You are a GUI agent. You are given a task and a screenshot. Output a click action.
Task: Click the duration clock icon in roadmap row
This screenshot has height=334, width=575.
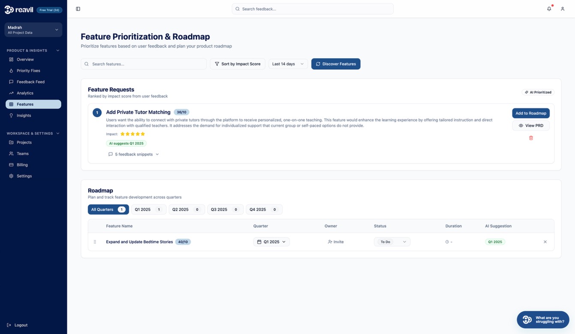click(447, 242)
